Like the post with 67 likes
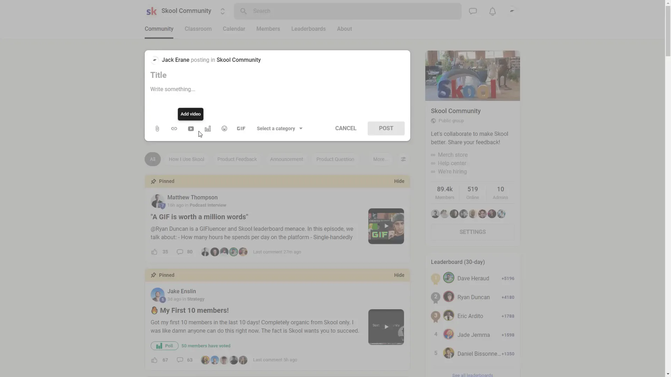Viewport: 671px width, 377px height. point(154,360)
